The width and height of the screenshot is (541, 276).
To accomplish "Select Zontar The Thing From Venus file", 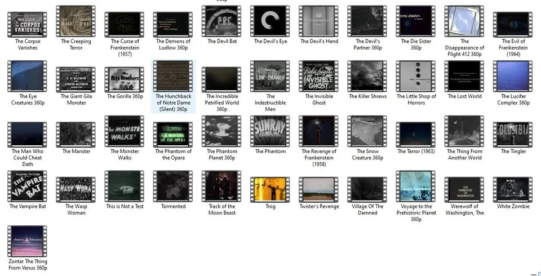I will [x=28, y=242].
